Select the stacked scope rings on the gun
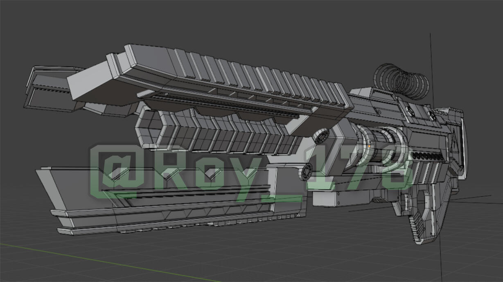The width and height of the screenshot is (503, 282). (x=401, y=81)
